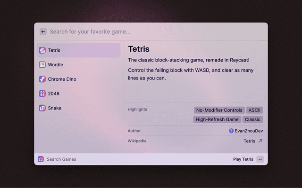The width and height of the screenshot is (302, 188).
Task: Click the No-Modifier Controls tag
Action: tap(218, 110)
